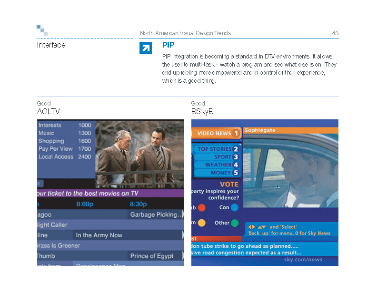Viewport: 377px width, 291px height.
Task: Open the In the Army Now listing
Action: tap(128, 235)
